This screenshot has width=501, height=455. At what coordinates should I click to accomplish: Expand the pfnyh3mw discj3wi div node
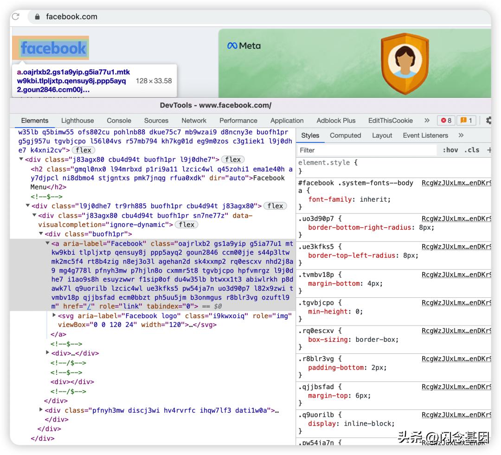click(x=41, y=410)
